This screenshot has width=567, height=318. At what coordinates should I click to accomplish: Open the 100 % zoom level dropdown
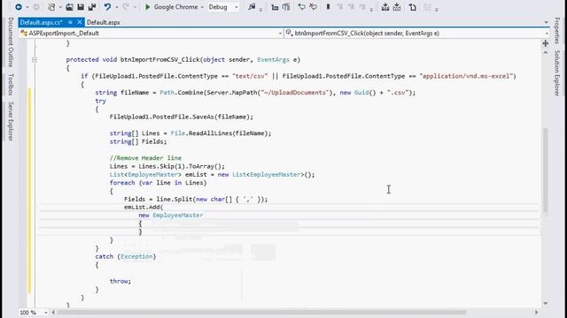[x=46, y=312]
